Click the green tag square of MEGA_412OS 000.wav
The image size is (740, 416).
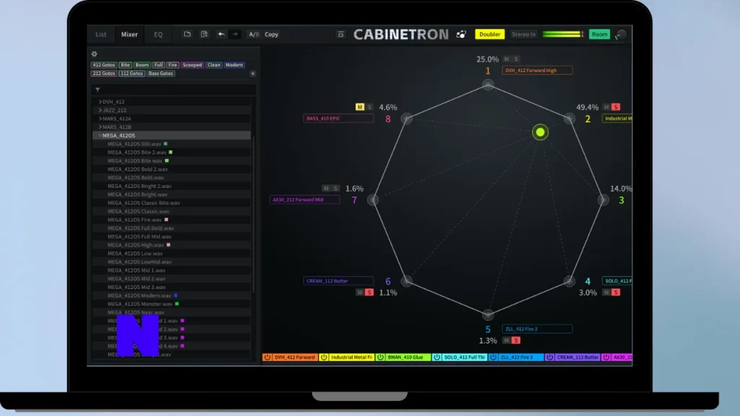(165, 144)
